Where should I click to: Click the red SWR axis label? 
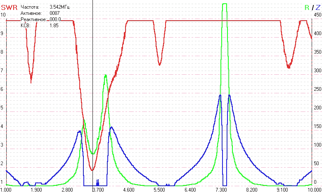[9, 7]
